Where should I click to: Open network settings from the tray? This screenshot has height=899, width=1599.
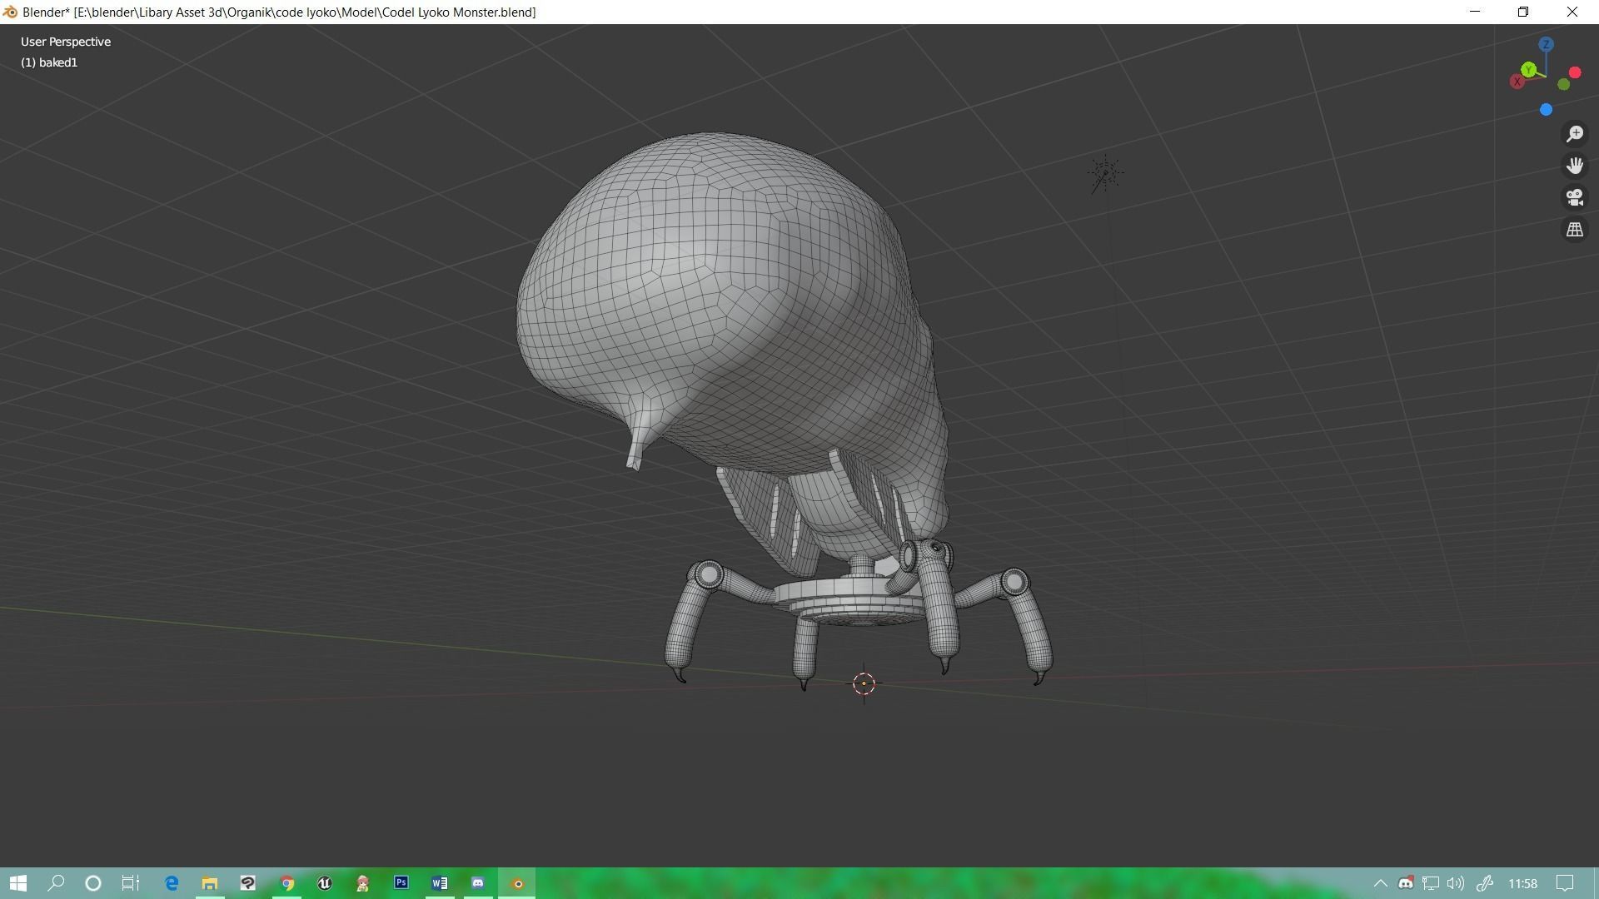1431,883
